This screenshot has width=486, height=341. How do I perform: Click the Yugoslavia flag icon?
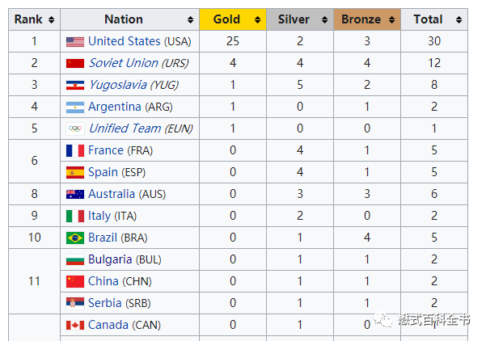tap(75, 85)
